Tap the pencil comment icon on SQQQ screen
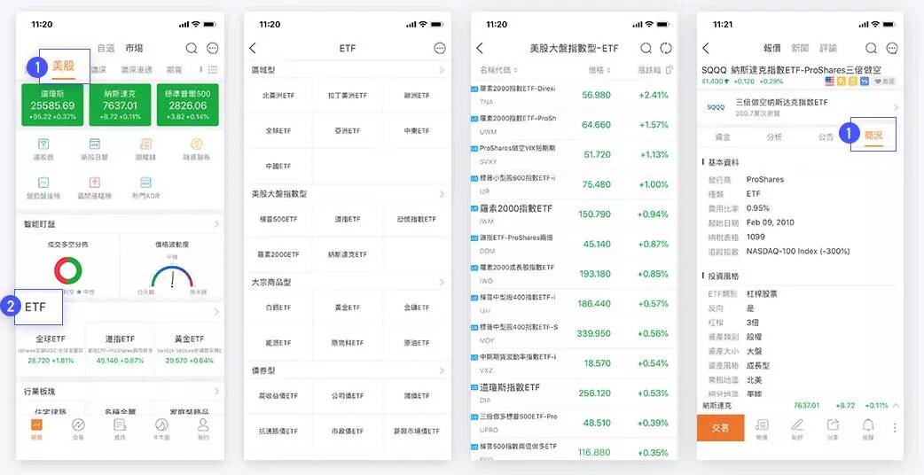The image size is (924, 475). pos(797,425)
